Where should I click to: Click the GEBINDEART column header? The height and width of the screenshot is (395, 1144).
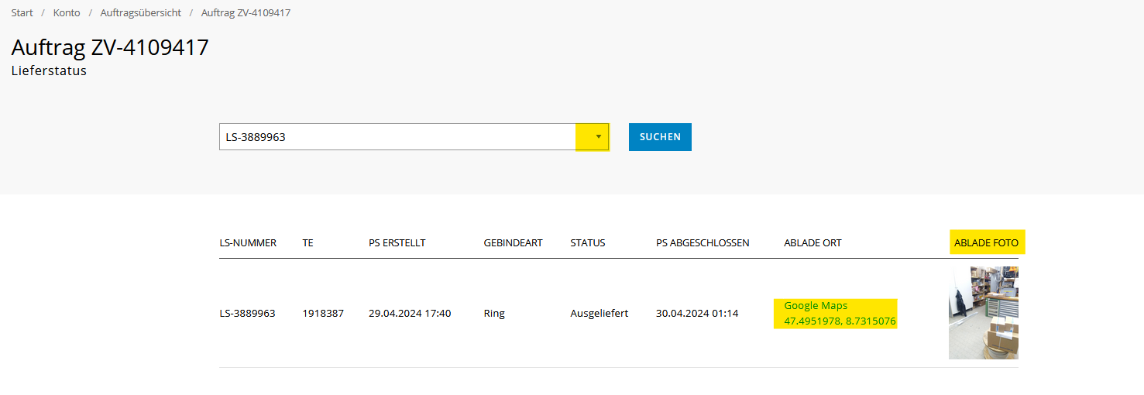pyautogui.click(x=514, y=242)
